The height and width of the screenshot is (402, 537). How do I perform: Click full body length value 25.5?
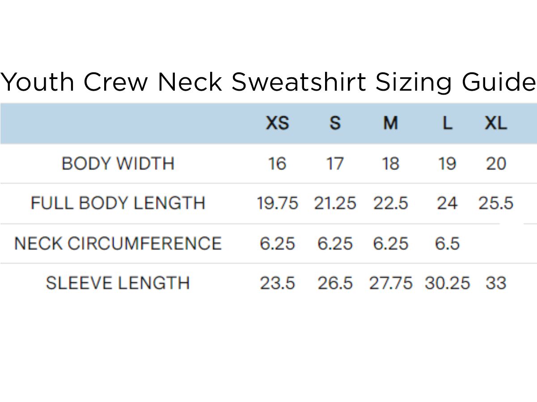pos(496,203)
